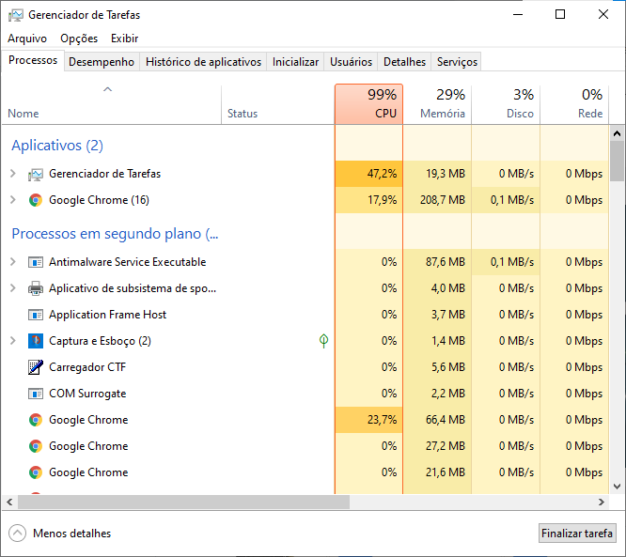Expand Antimalware Service Executable
626x557 pixels.
click(13, 262)
